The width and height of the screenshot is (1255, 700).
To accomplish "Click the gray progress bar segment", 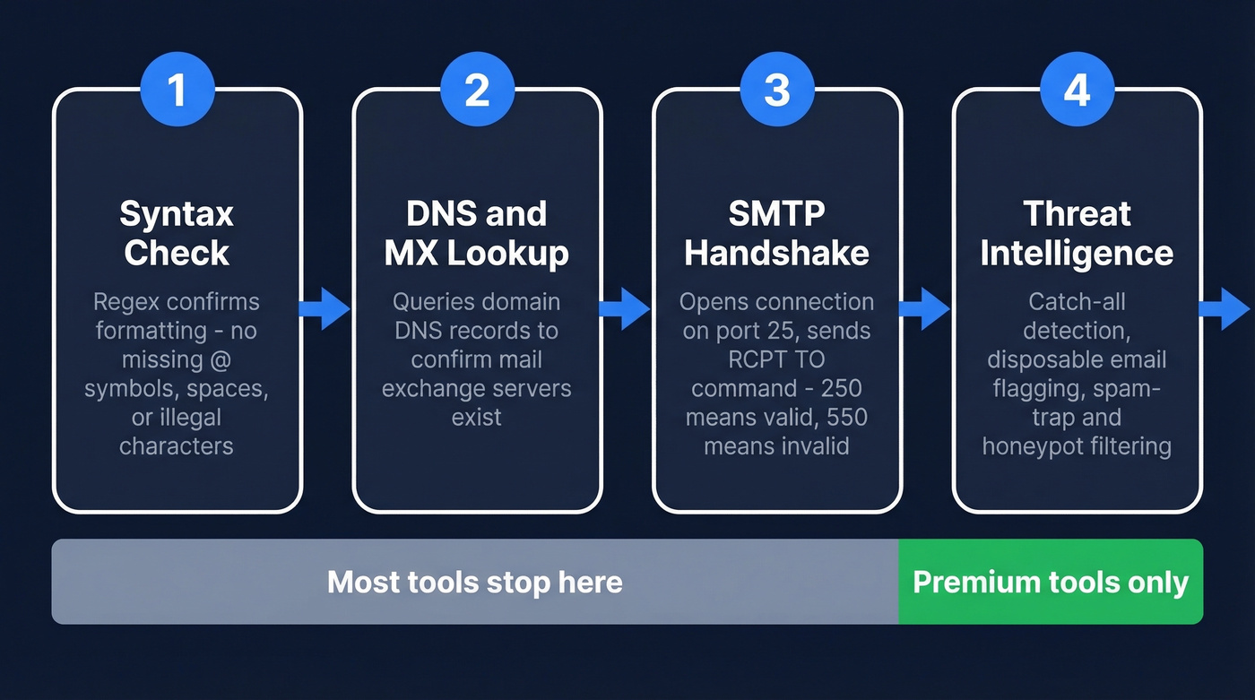I will (475, 582).
